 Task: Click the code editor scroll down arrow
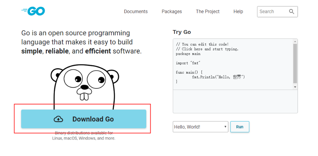click(295, 87)
